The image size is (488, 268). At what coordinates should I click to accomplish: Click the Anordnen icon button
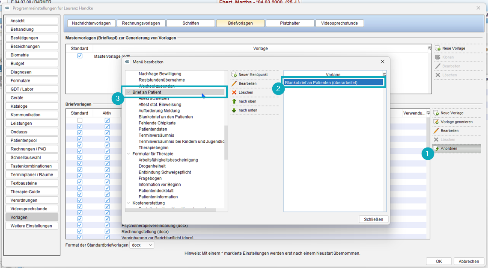click(x=456, y=149)
